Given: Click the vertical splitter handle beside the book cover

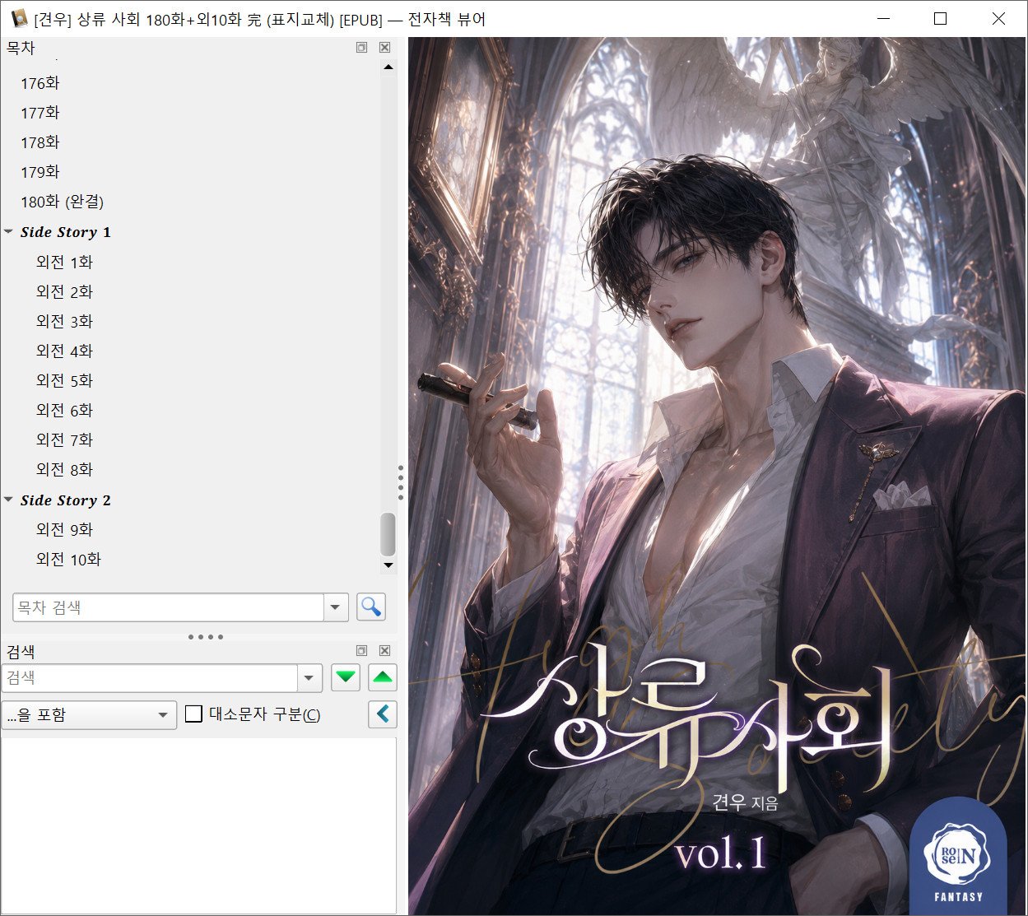Looking at the screenshot, I should click(401, 482).
